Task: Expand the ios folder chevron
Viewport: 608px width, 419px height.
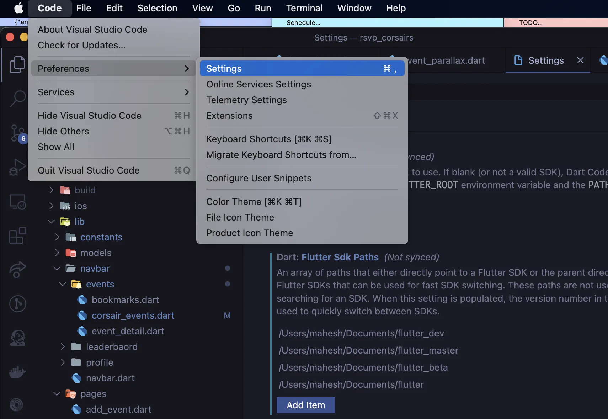Action: click(51, 206)
